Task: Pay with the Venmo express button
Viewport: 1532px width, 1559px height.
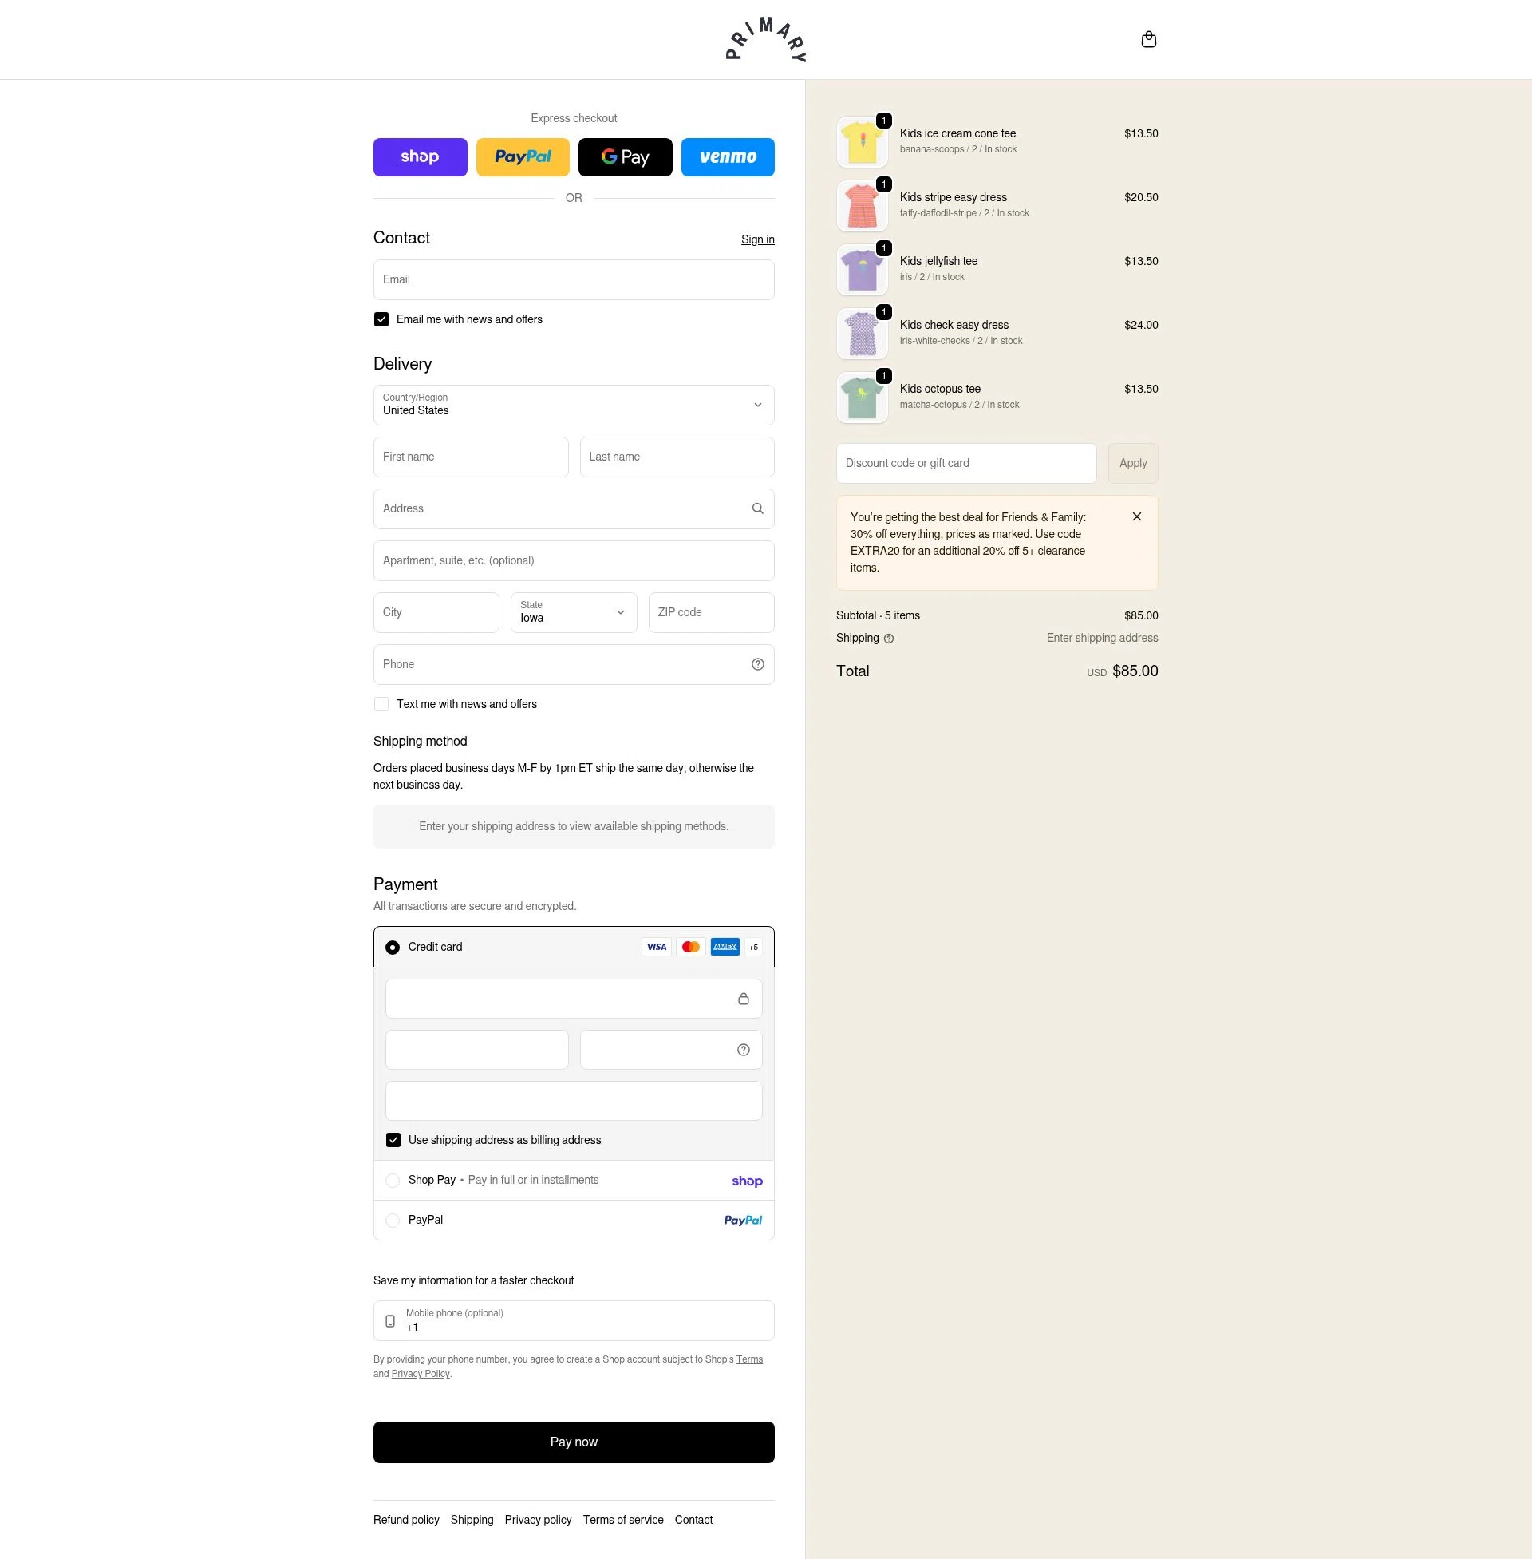Action: 728,157
